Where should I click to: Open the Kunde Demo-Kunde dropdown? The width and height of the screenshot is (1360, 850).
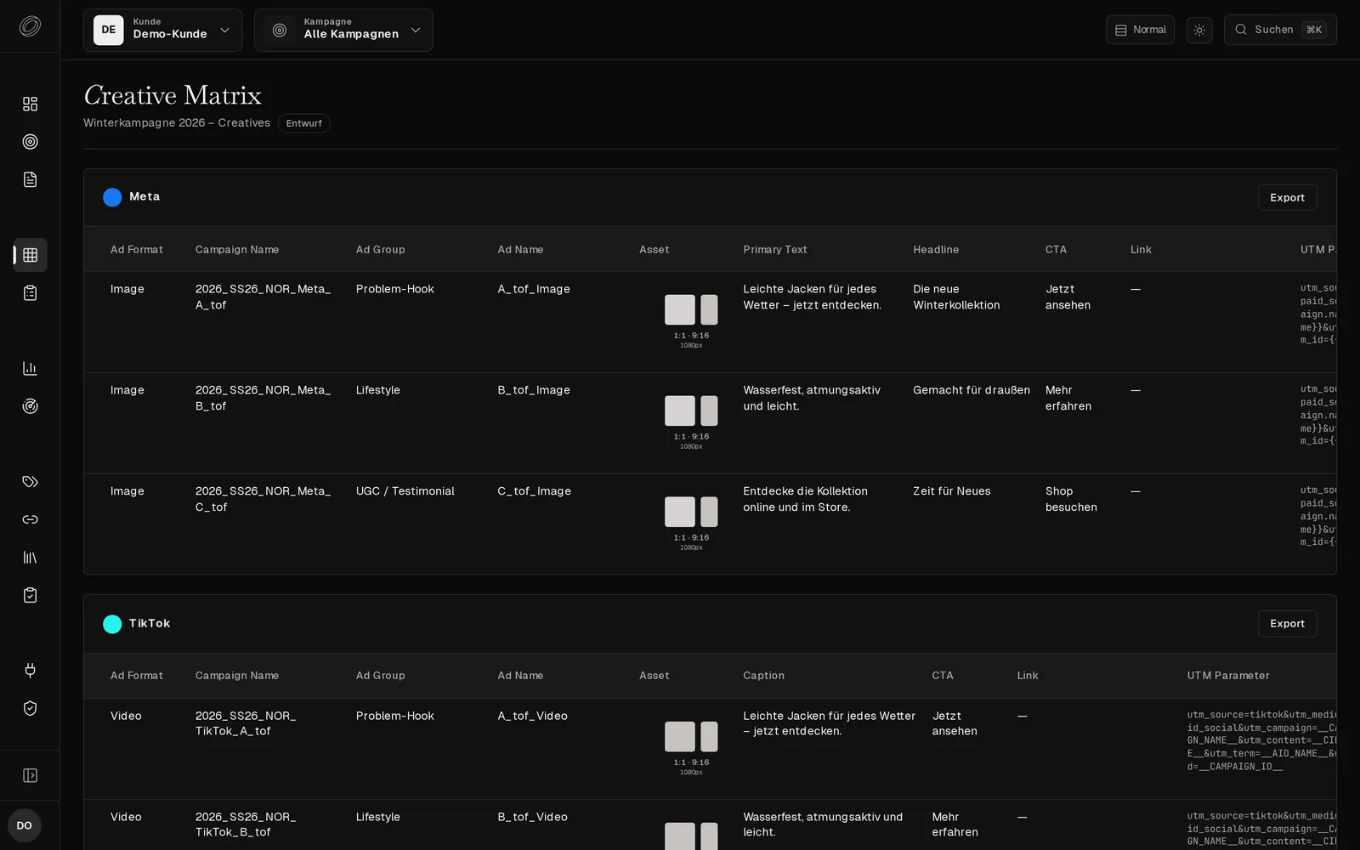click(162, 30)
